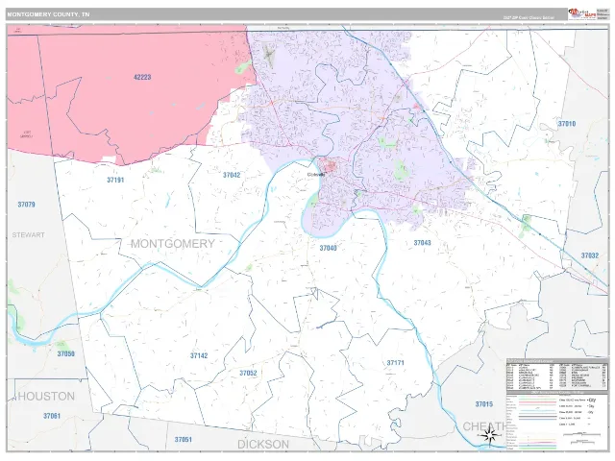Click the ZIP code label 37040
This screenshot has height=461, width=615.
click(x=328, y=248)
